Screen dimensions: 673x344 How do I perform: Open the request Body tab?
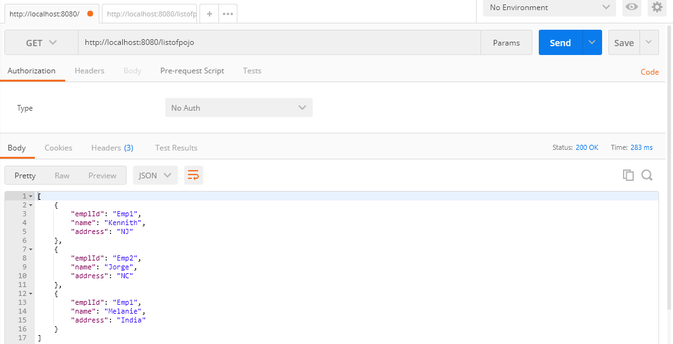[132, 71]
